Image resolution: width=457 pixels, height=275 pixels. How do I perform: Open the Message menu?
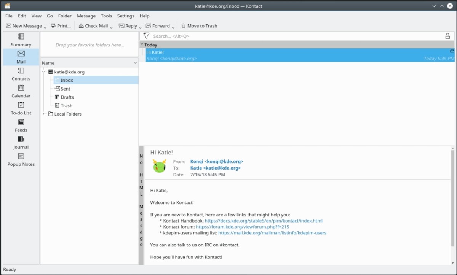click(86, 16)
